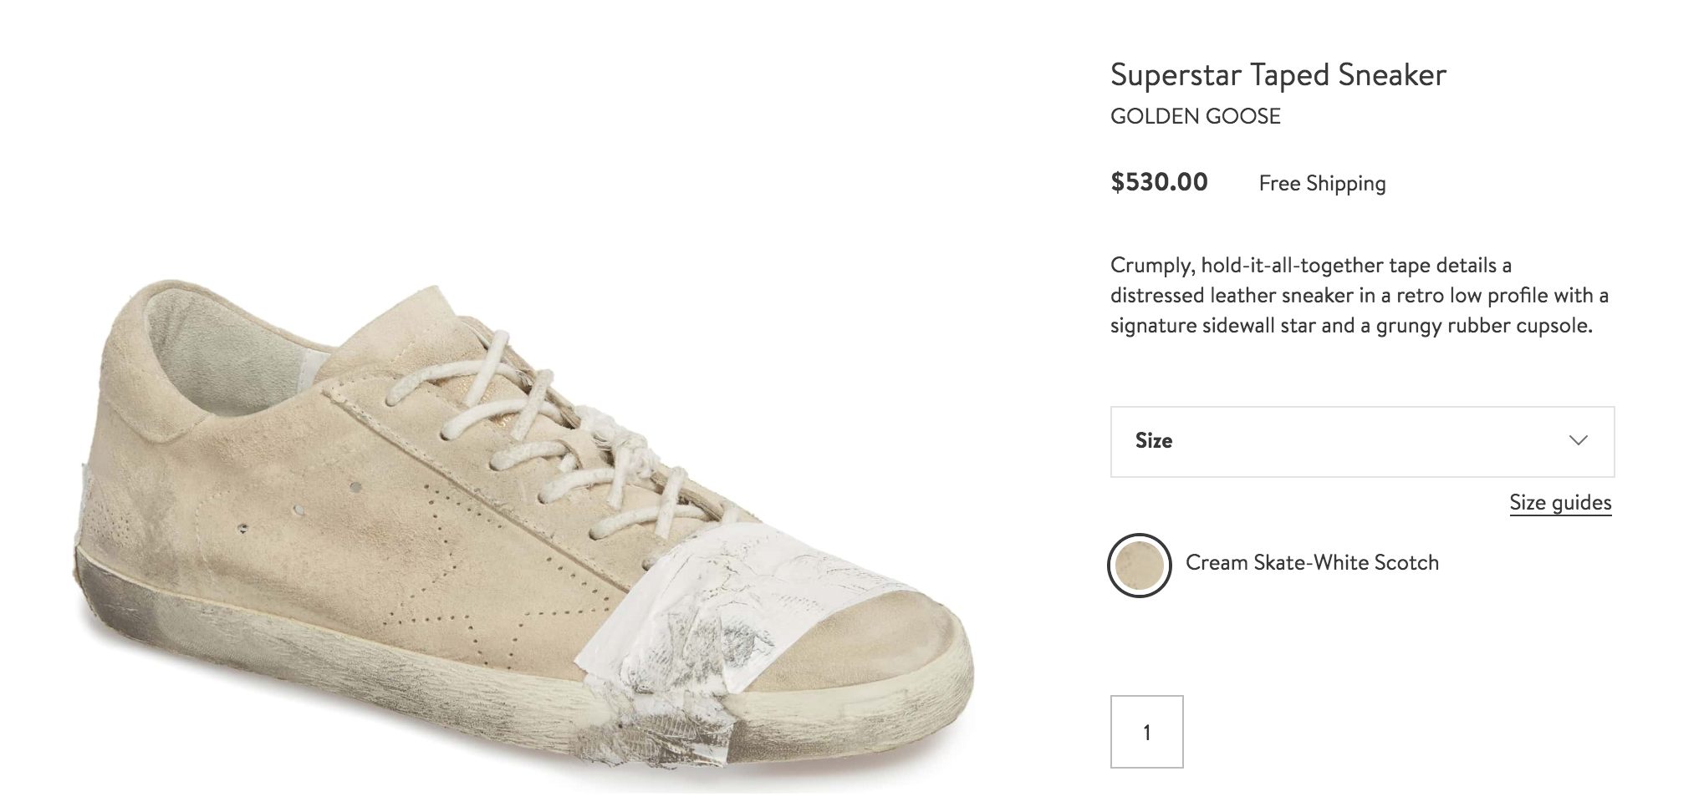The height and width of the screenshot is (812, 1704).
Task: Click the "Size" label inside the dropdown
Action: [x=1153, y=440]
